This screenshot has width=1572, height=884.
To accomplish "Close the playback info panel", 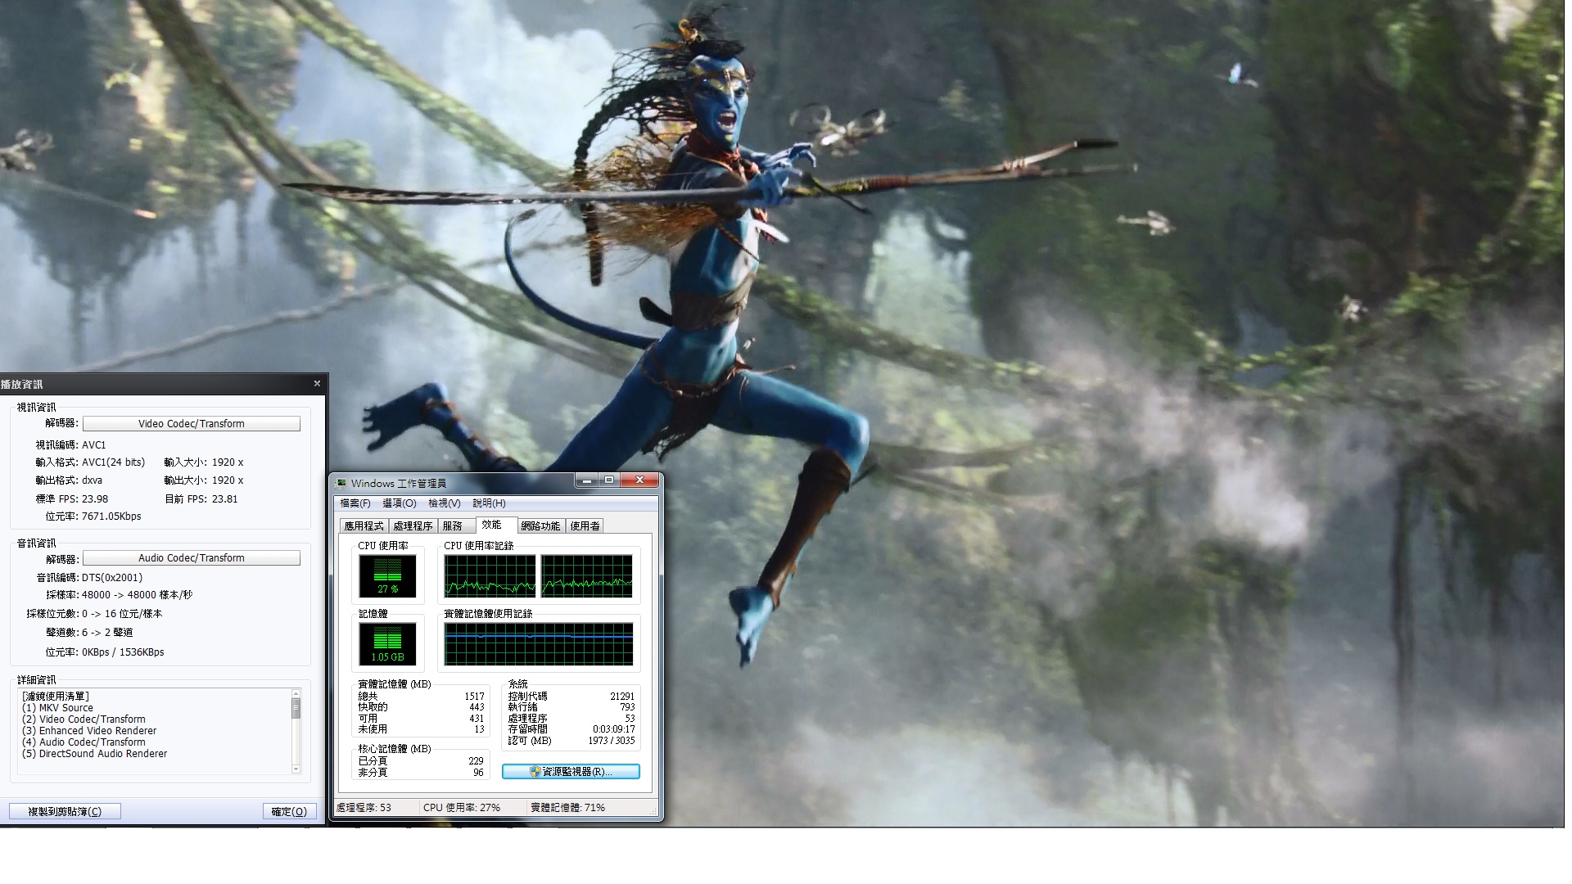I will tap(317, 383).
